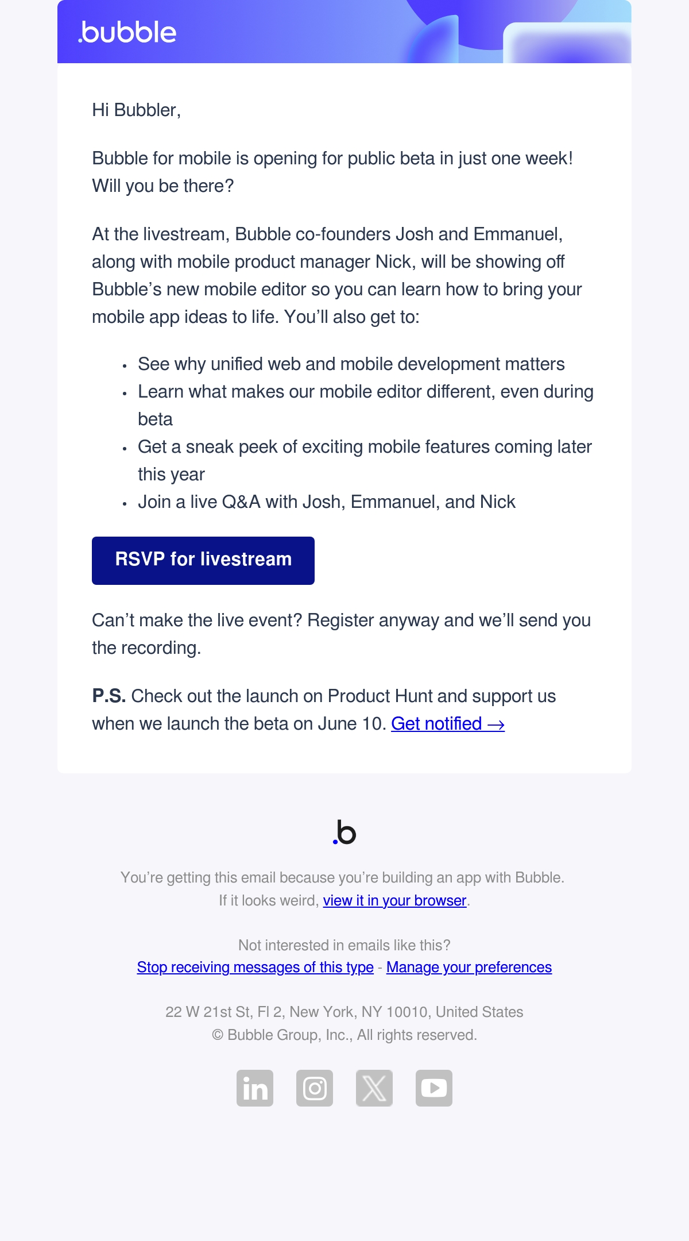This screenshot has width=689, height=1241.
Task: Click RSVP for livestream button
Action: click(x=203, y=561)
